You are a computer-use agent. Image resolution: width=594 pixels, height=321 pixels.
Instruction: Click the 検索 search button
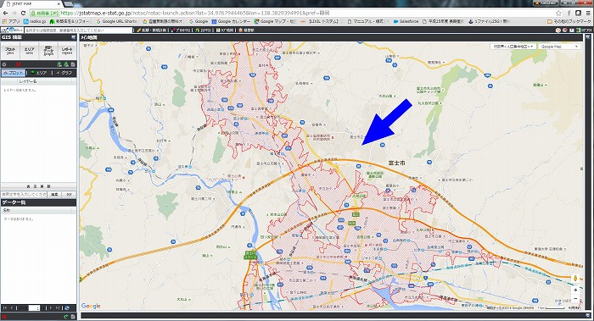pos(54,194)
